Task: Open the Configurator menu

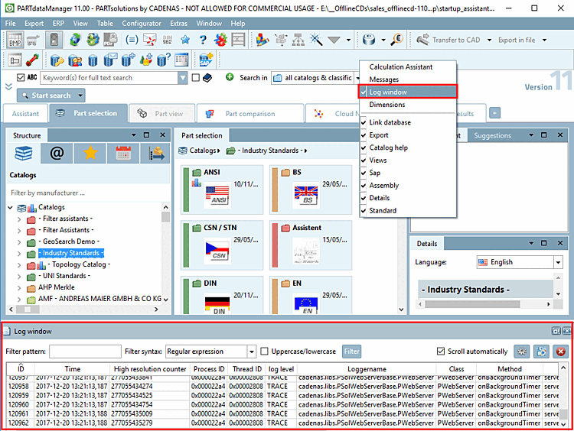Action: pos(142,24)
